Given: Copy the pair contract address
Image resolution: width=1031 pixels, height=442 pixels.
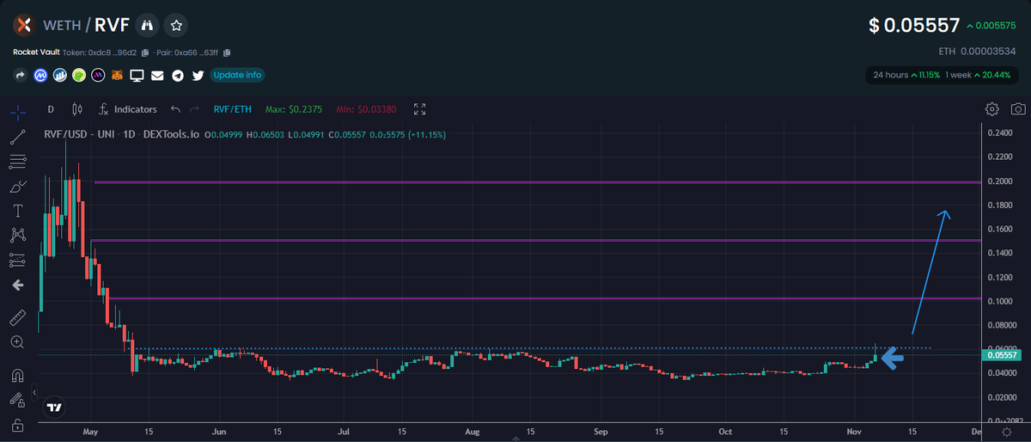Looking at the screenshot, I should pyautogui.click(x=227, y=52).
